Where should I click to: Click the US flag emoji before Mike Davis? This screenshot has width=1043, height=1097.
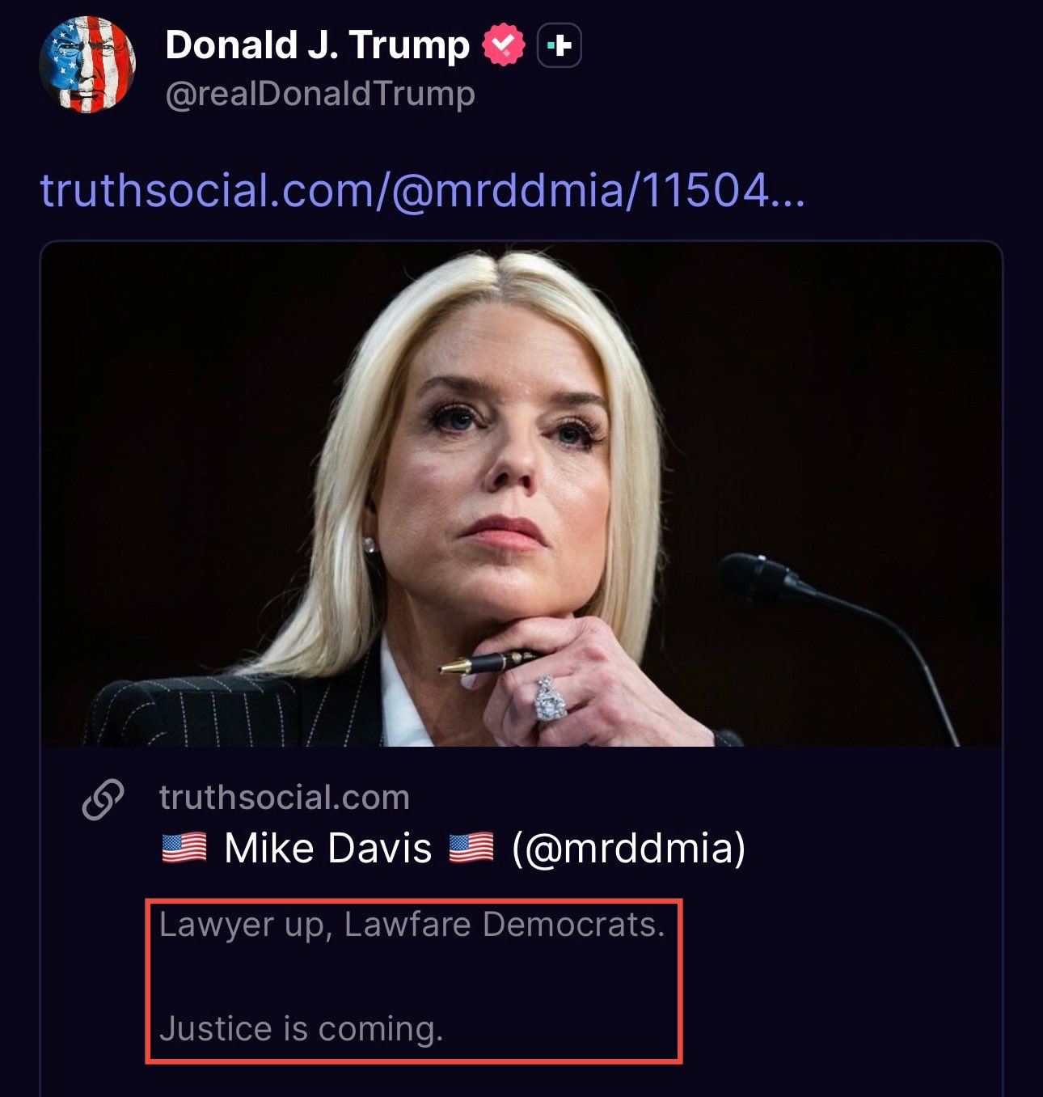(x=184, y=848)
